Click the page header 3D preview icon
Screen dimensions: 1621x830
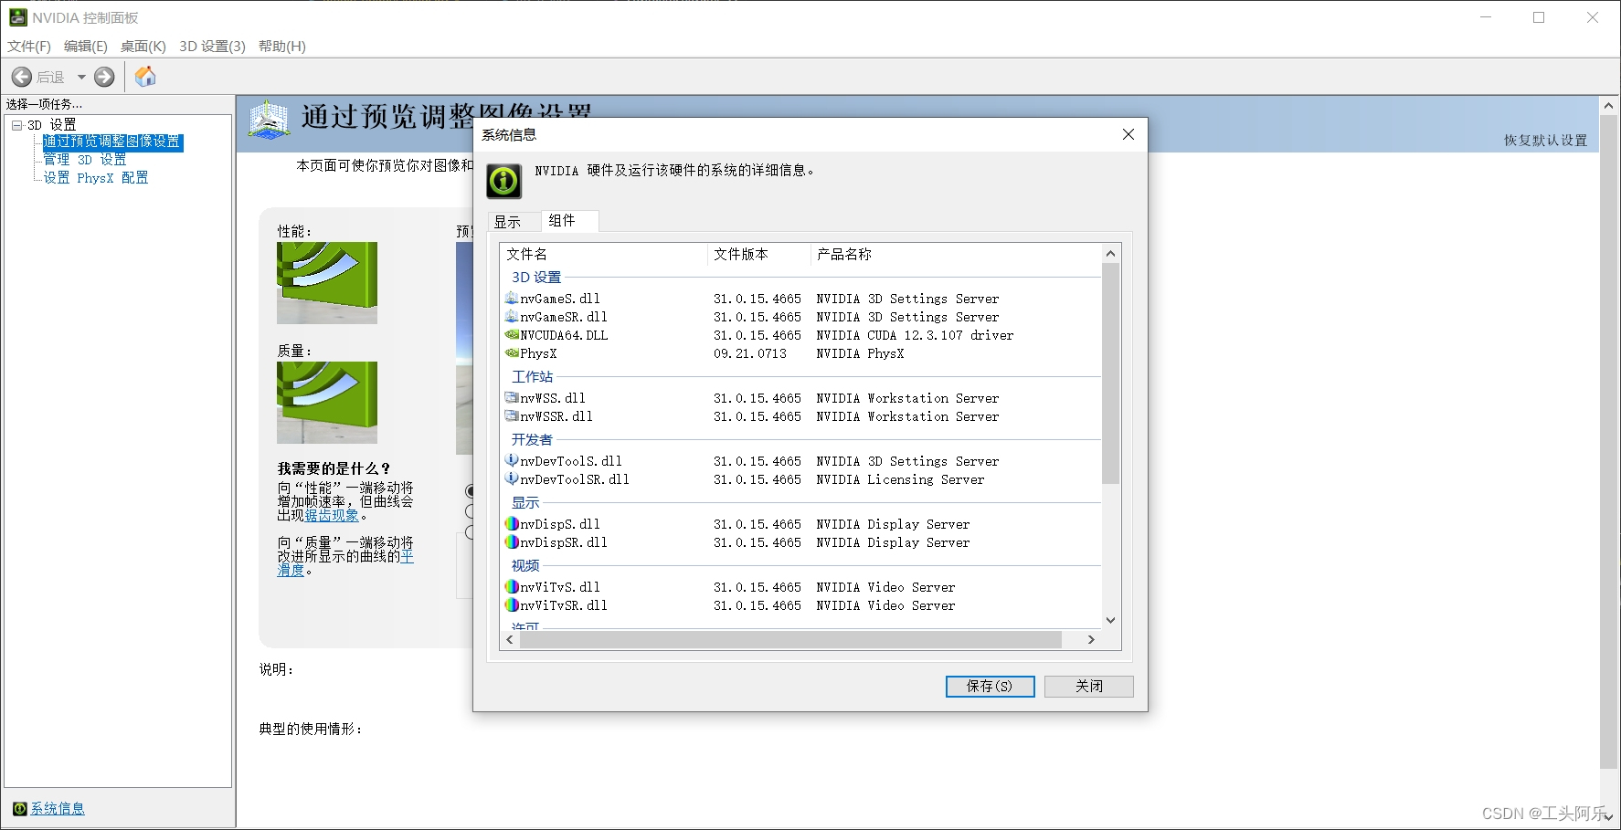(x=269, y=119)
